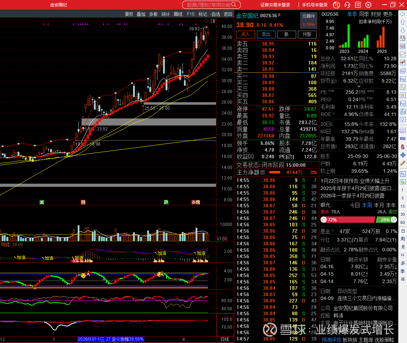Image resolution: width=407 pixels, height=343 pixels.
Task: Select the pencil drawing tool icon
Action: click(402, 163)
